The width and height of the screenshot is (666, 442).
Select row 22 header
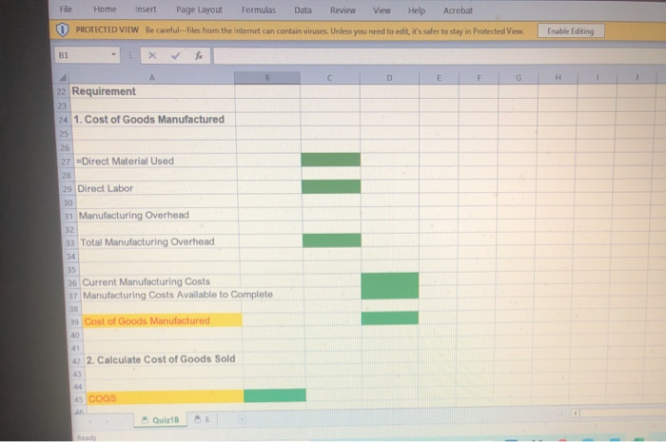[62, 91]
